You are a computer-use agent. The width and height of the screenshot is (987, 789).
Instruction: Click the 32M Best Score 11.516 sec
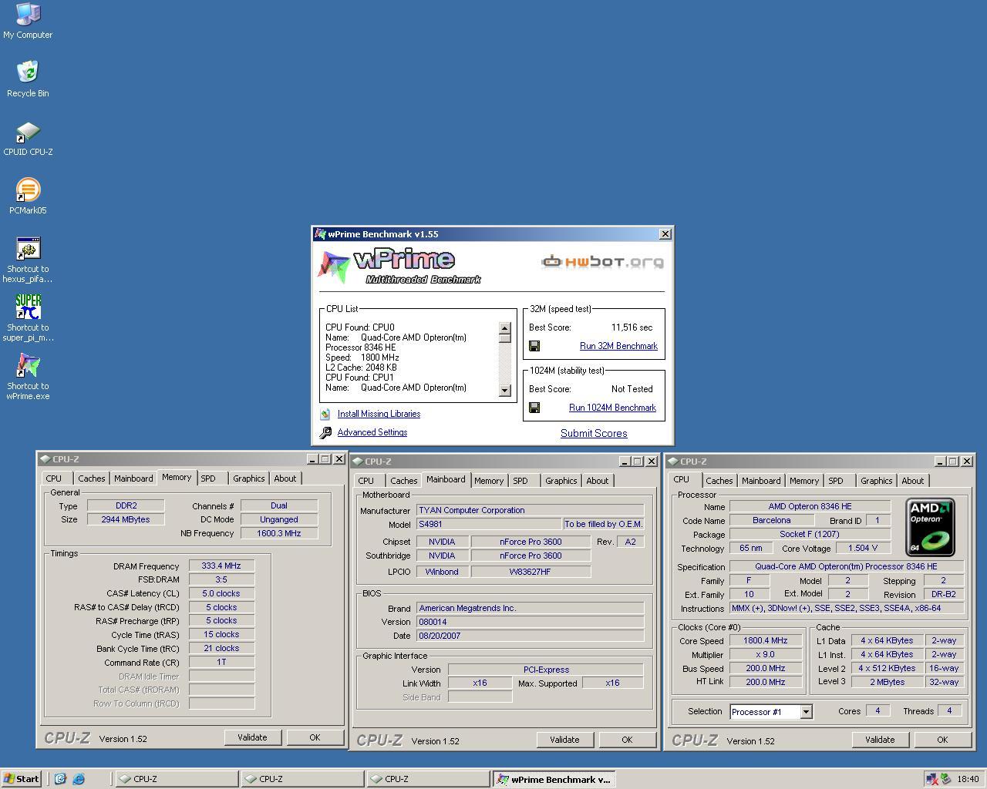[x=632, y=327]
